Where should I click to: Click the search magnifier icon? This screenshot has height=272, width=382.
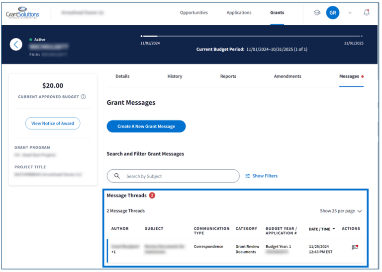pyautogui.click(x=117, y=176)
